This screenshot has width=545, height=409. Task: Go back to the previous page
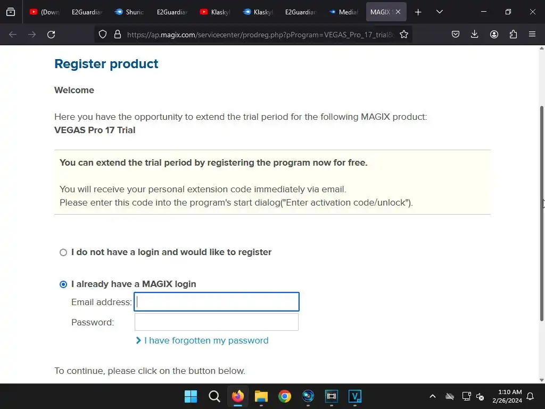(13, 35)
